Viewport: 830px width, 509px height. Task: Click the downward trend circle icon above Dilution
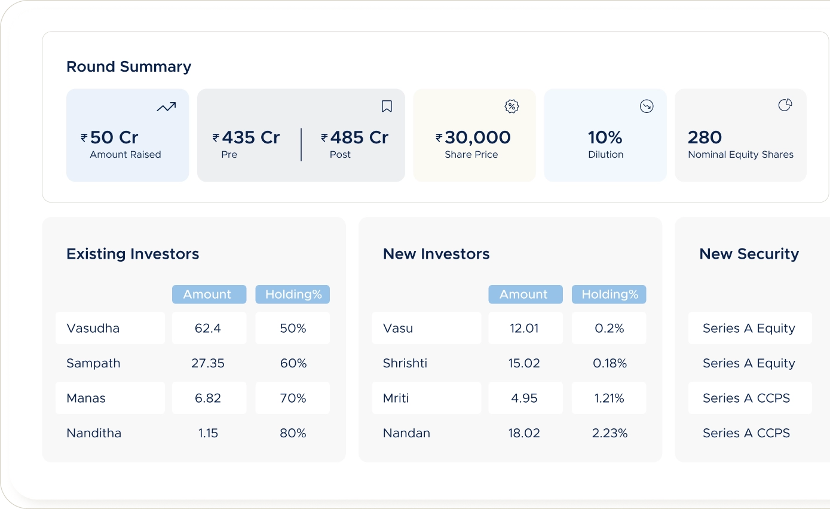click(647, 106)
